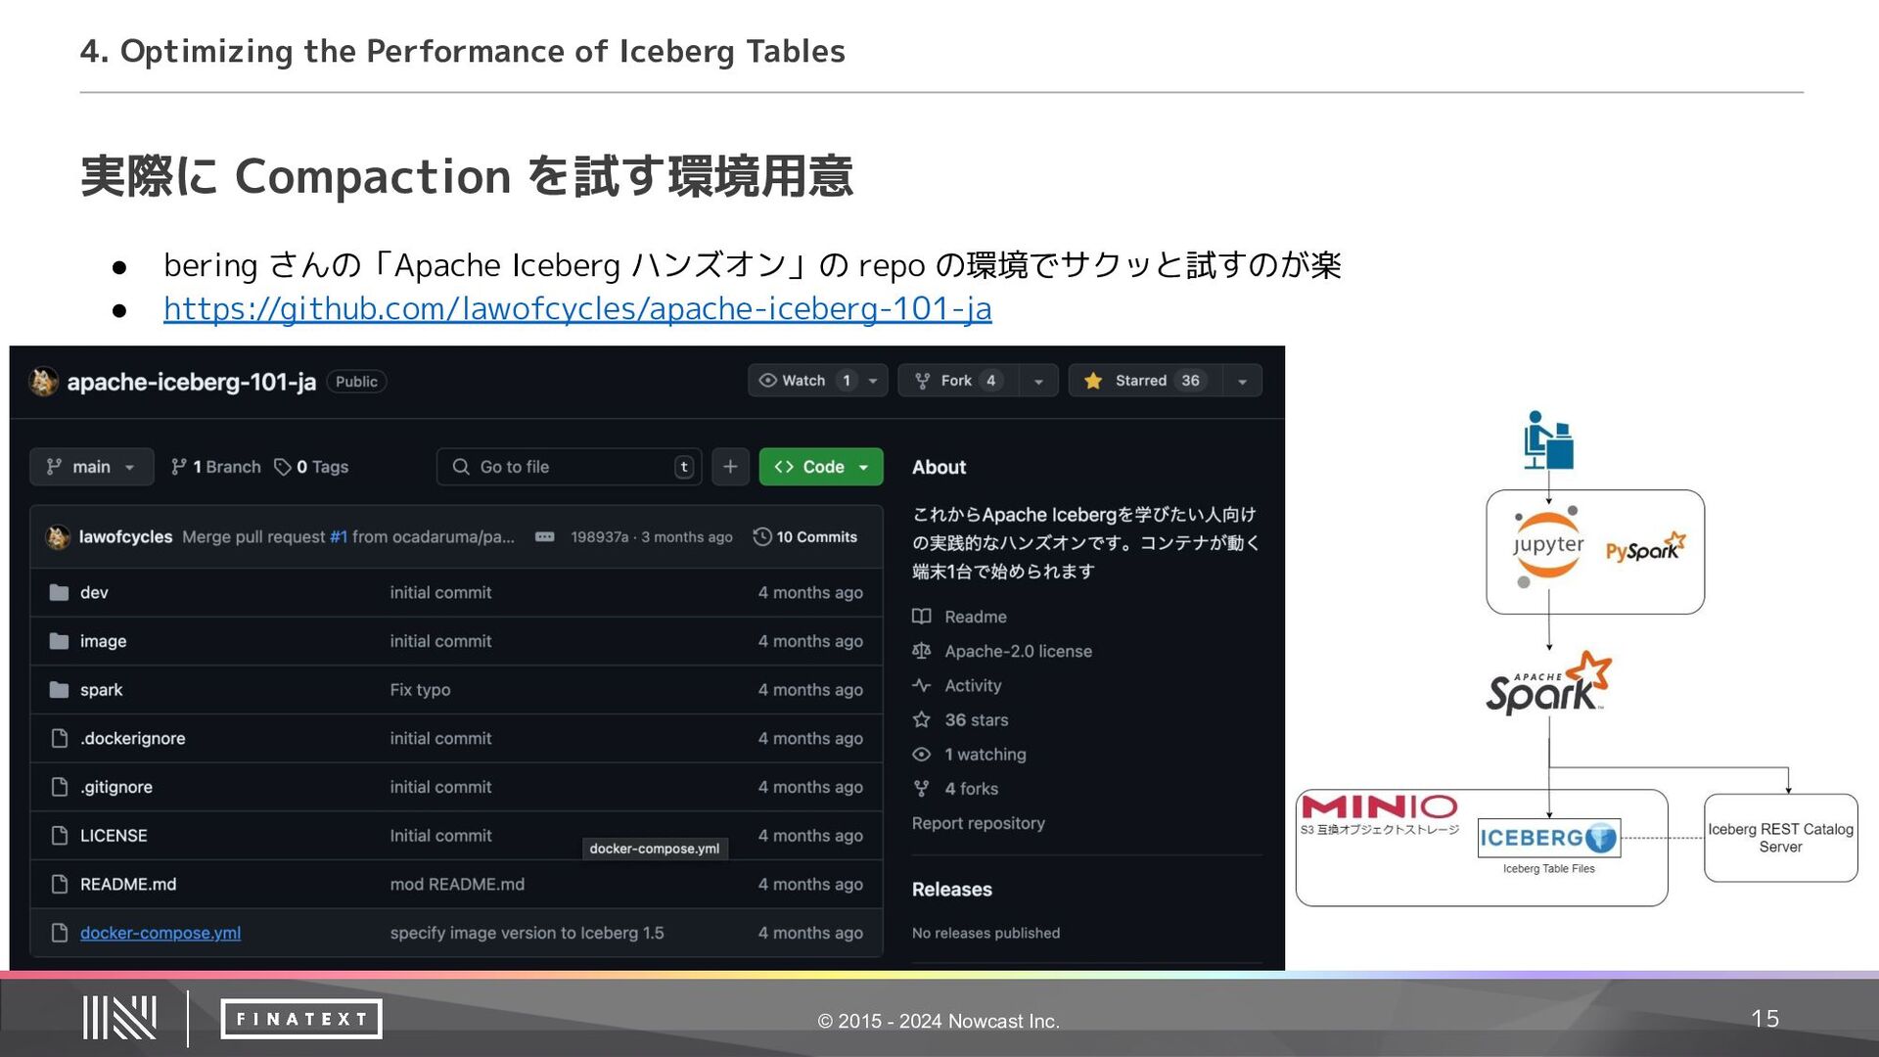Click the file icon beside .gitignore
This screenshot has height=1057, width=1879.
[x=59, y=787]
